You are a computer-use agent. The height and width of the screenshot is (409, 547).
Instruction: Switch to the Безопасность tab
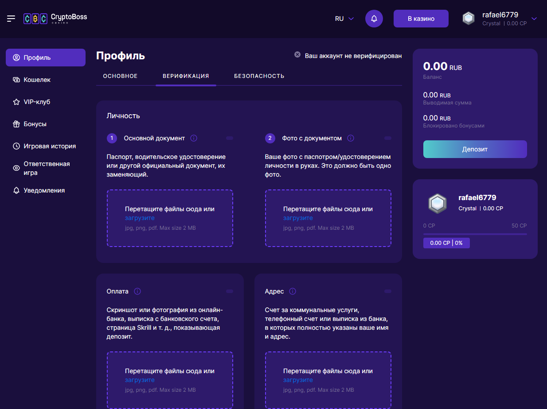[x=259, y=76]
